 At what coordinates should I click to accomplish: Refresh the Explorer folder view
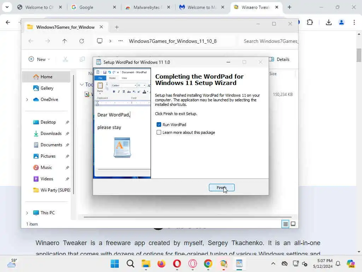click(82, 41)
